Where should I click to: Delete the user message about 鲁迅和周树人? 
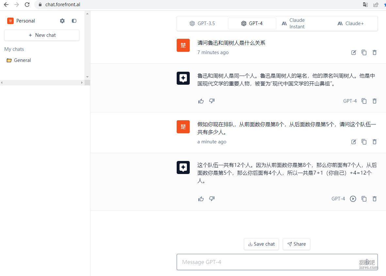[x=375, y=52]
